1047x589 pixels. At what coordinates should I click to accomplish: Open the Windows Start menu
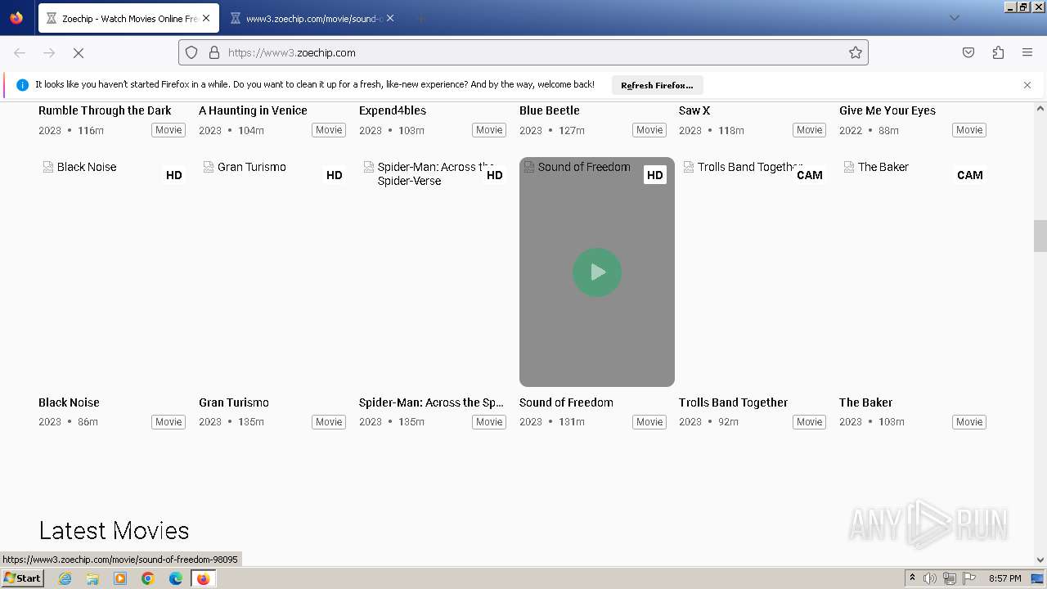[x=23, y=578]
